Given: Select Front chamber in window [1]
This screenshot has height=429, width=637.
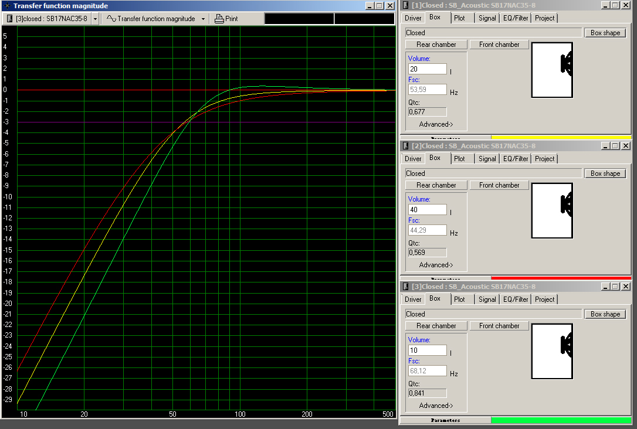Looking at the screenshot, I should [499, 45].
